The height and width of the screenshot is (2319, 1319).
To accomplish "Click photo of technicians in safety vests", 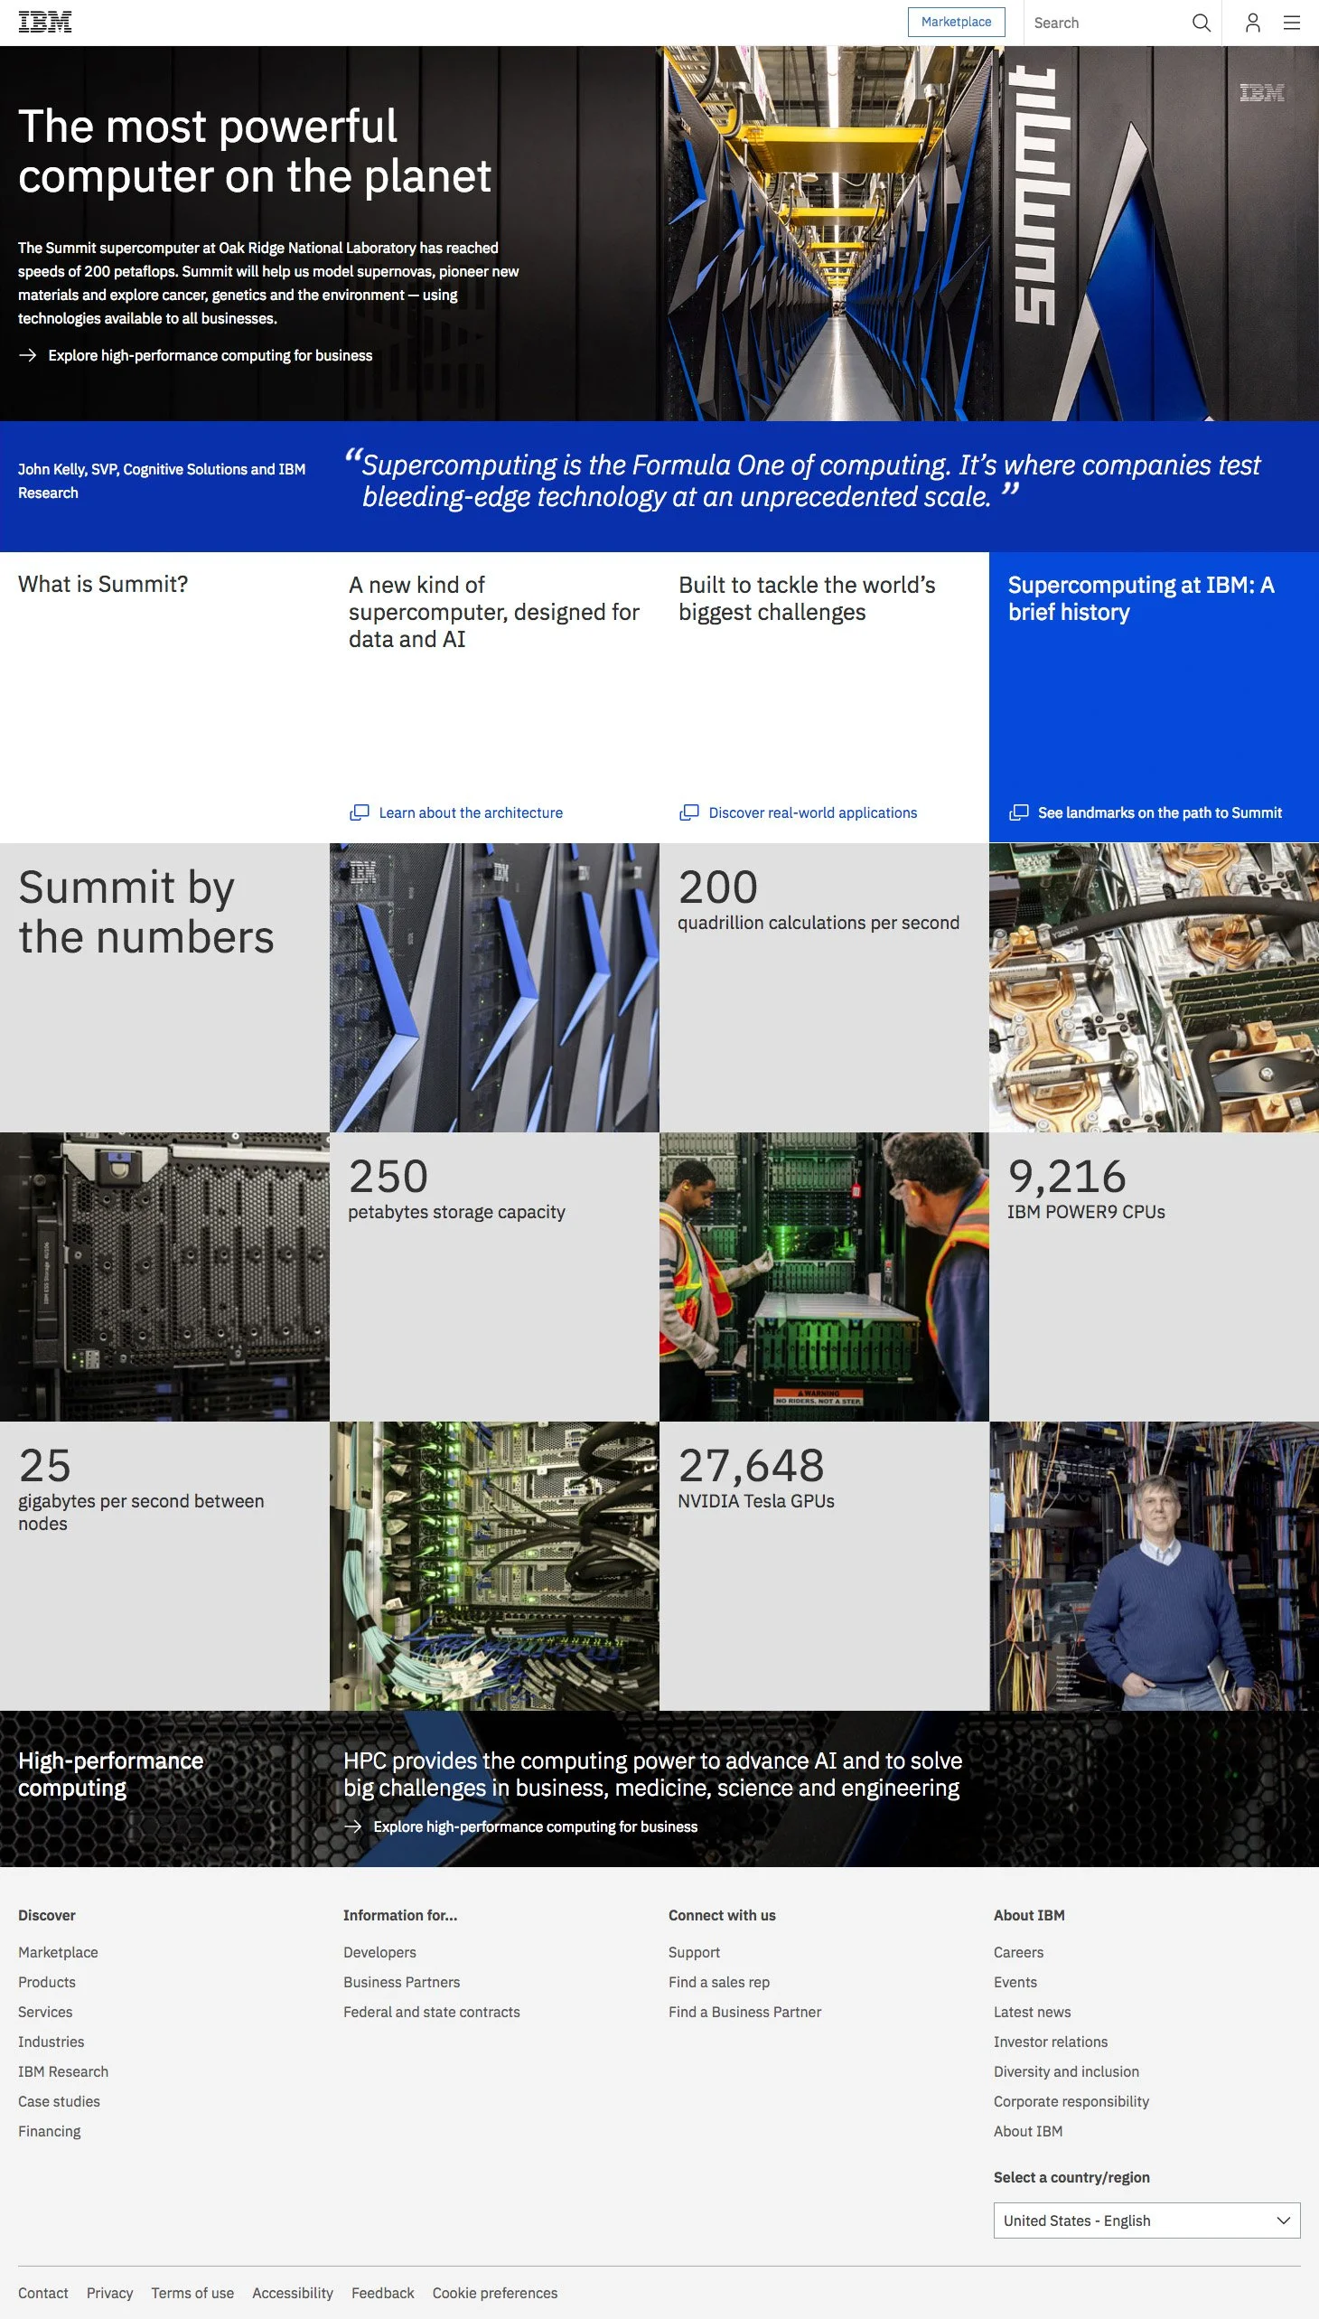I will point(824,1276).
